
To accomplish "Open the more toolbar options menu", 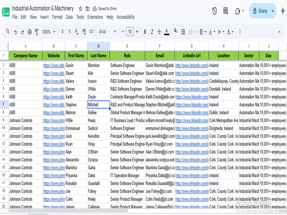I will (240, 32).
